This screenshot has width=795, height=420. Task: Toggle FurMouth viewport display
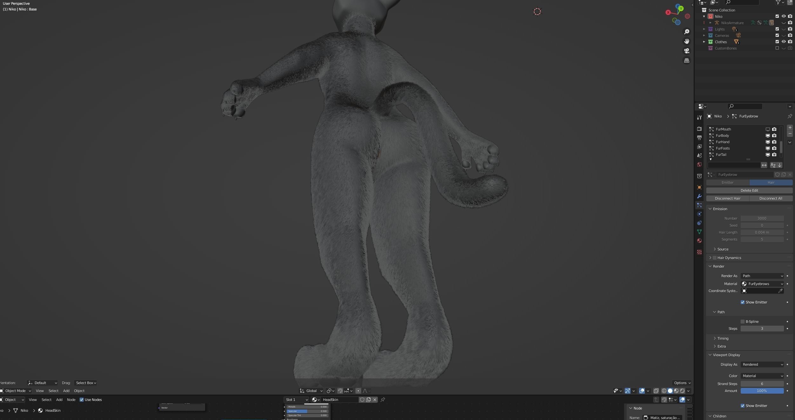[768, 129]
